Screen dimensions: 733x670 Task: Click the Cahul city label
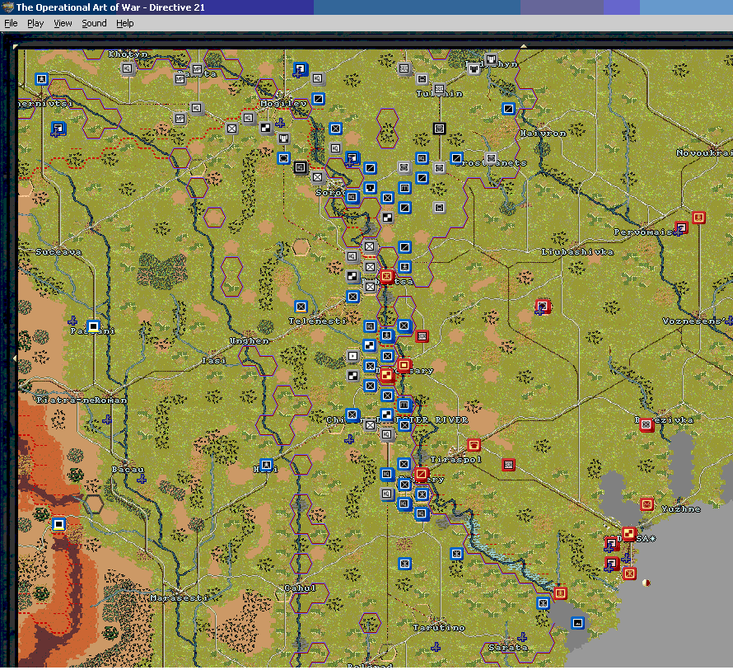point(300,588)
